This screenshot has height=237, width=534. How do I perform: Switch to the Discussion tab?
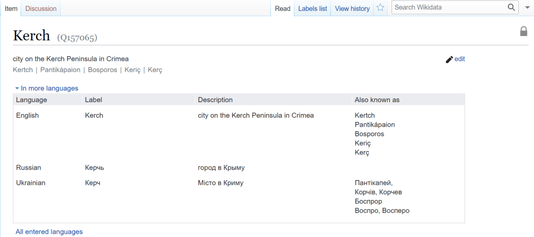pos(41,8)
